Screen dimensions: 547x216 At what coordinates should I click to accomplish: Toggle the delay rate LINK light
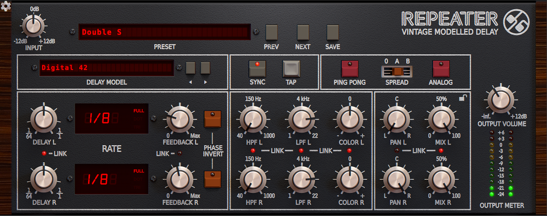click(44, 153)
